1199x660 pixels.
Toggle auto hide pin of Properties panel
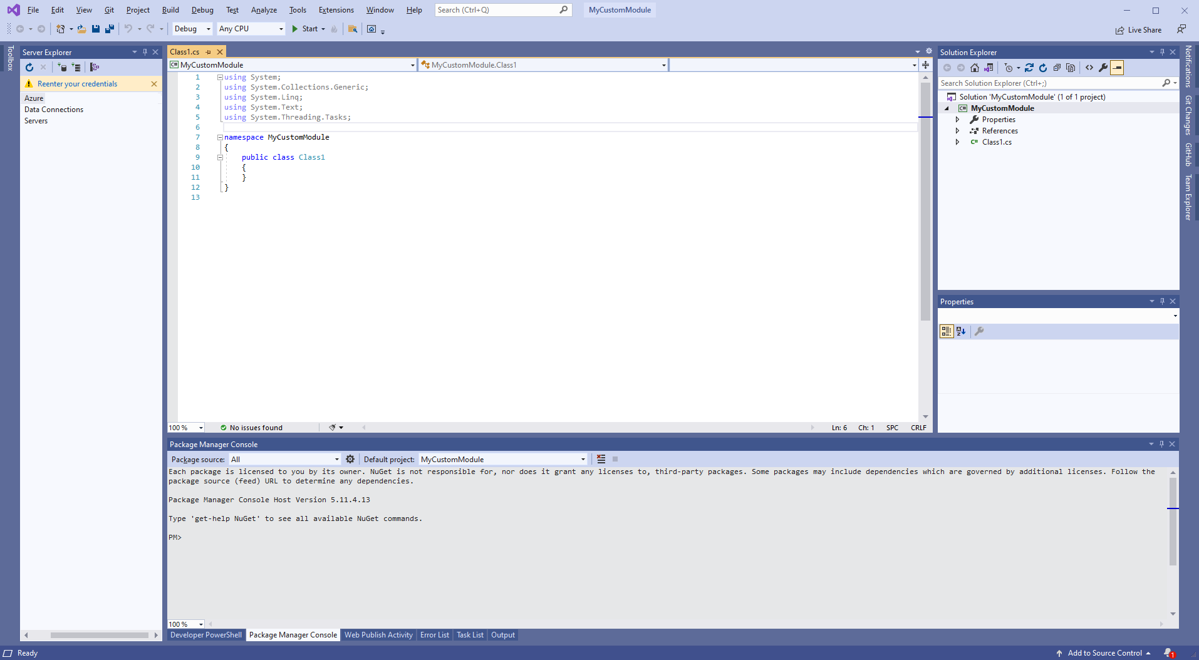[1162, 301]
